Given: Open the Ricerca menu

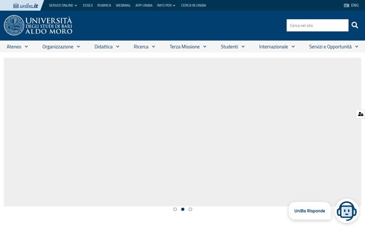Looking at the screenshot, I should (x=141, y=47).
